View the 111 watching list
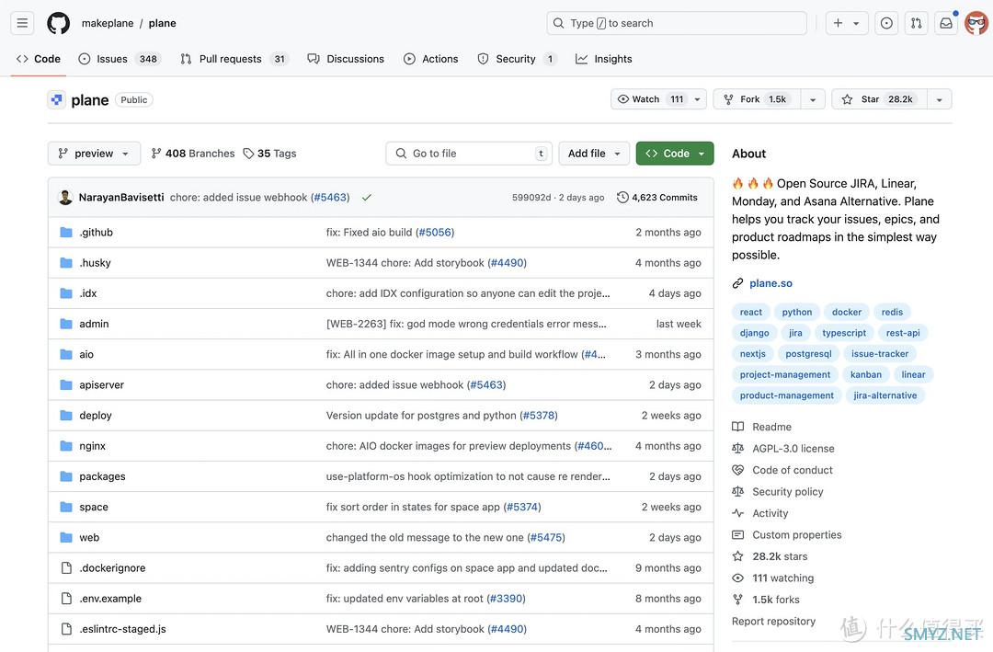 pyautogui.click(x=773, y=578)
